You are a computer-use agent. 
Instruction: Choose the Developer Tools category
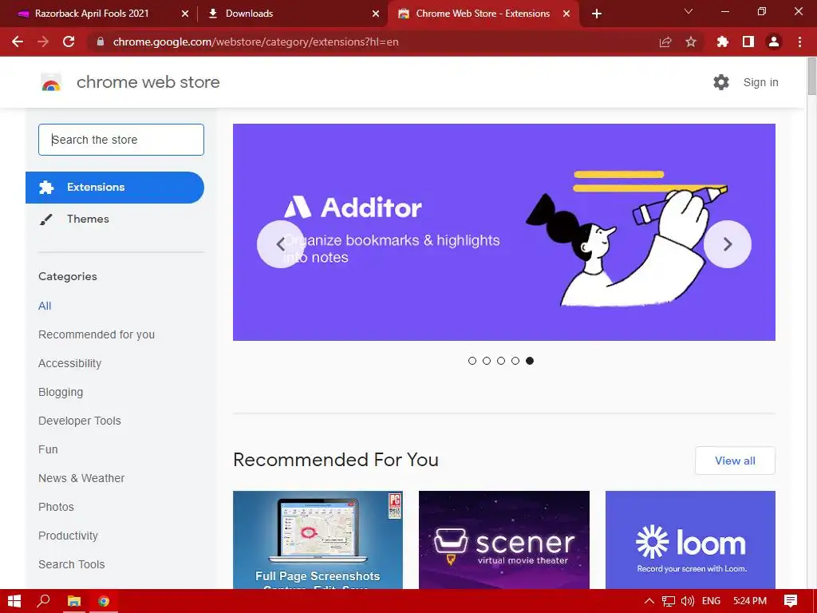click(80, 421)
